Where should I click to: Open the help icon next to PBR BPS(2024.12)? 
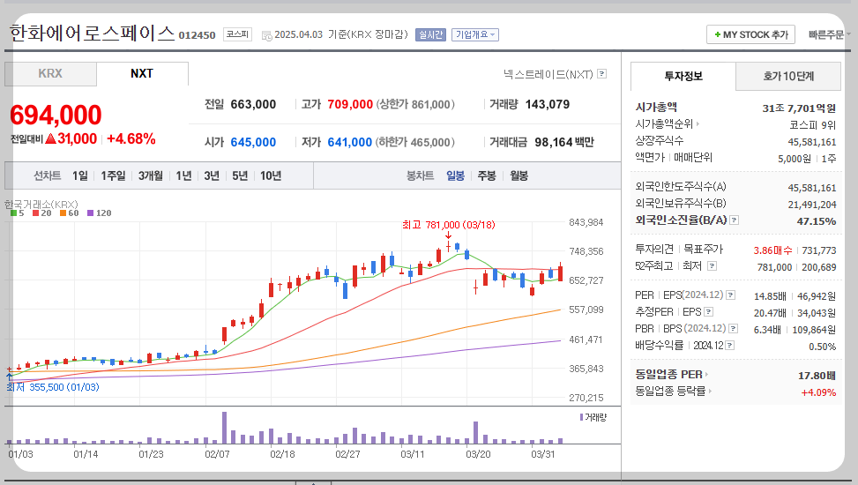click(x=734, y=328)
